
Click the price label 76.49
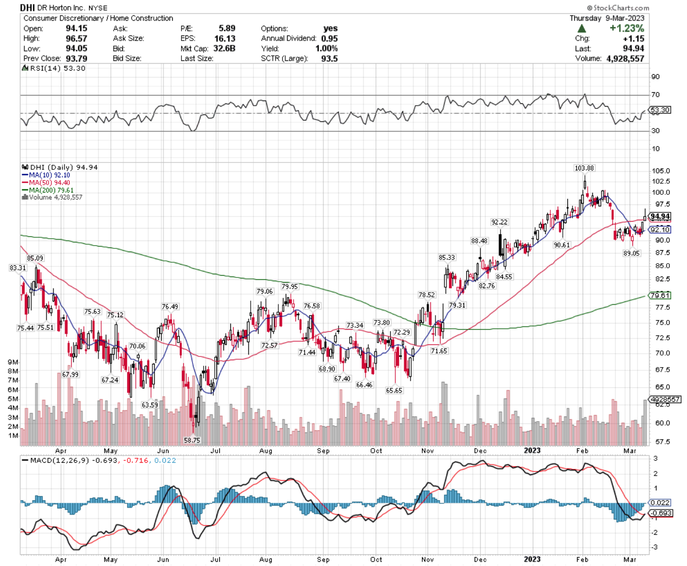[x=170, y=307]
